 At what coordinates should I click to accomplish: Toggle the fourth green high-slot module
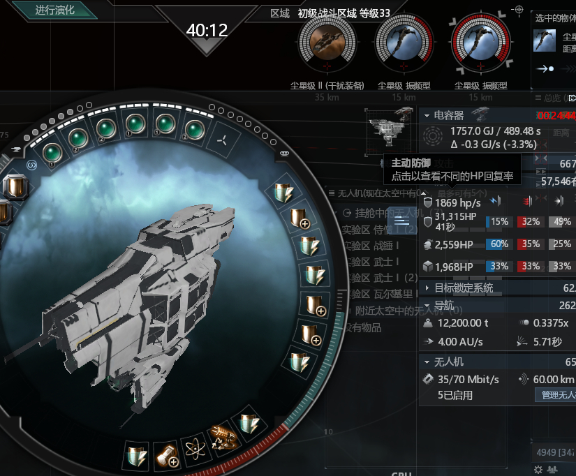(135, 123)
